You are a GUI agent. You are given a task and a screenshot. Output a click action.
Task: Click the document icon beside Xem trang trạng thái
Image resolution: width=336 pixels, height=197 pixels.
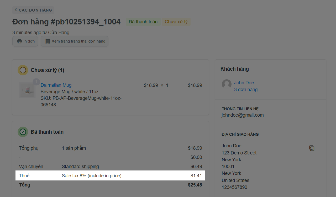pyautogui.click(x=48, y=41)
